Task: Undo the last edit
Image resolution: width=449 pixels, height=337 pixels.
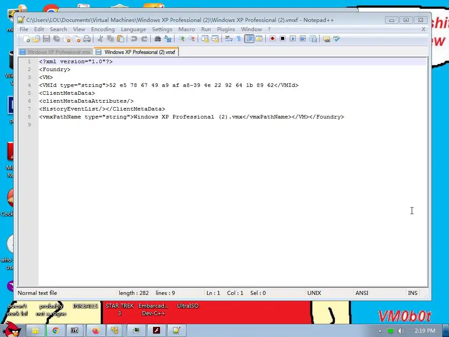Action: tap(134, 39)
